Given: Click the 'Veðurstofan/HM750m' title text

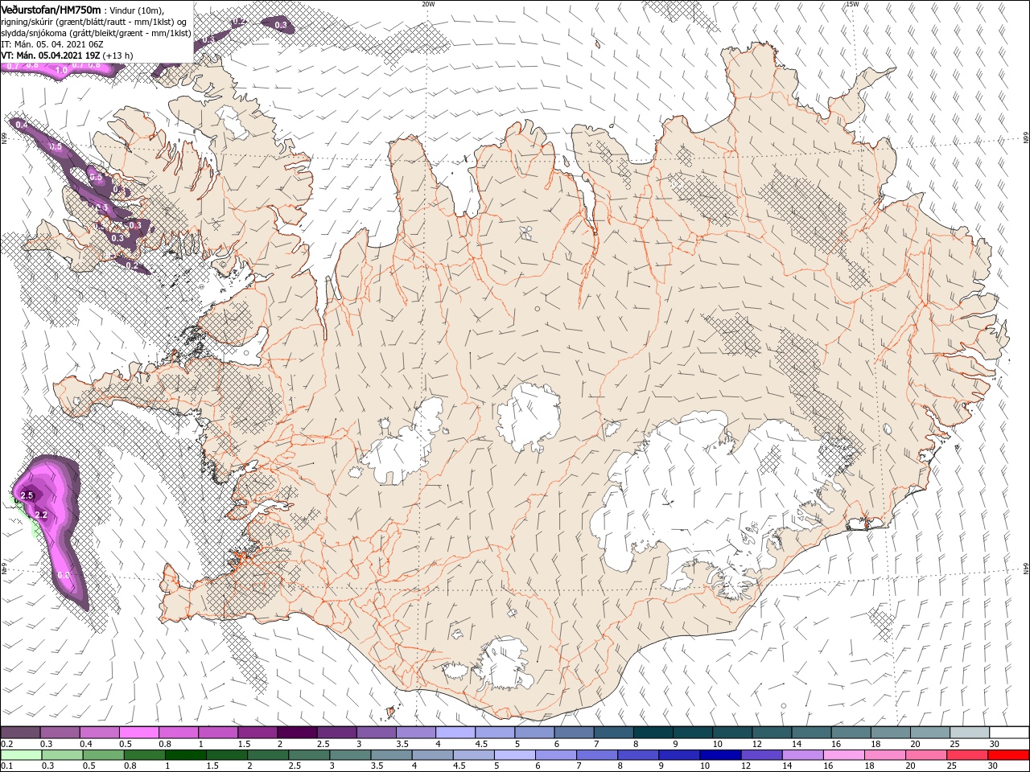Looking at the screenshot, I should [x=51, y=10].
